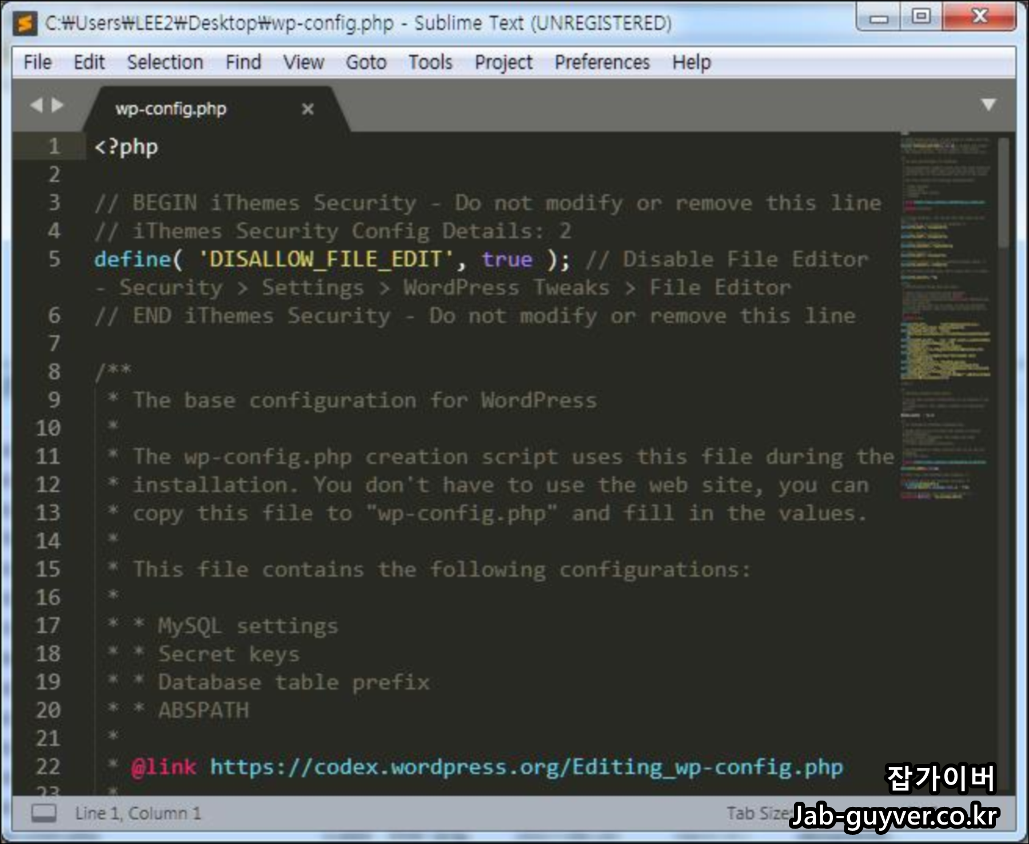Viewport: 1029px width, 844px height.
Task: Click the <?php opening tag on line 1
Action: click(x=126, y=147)
